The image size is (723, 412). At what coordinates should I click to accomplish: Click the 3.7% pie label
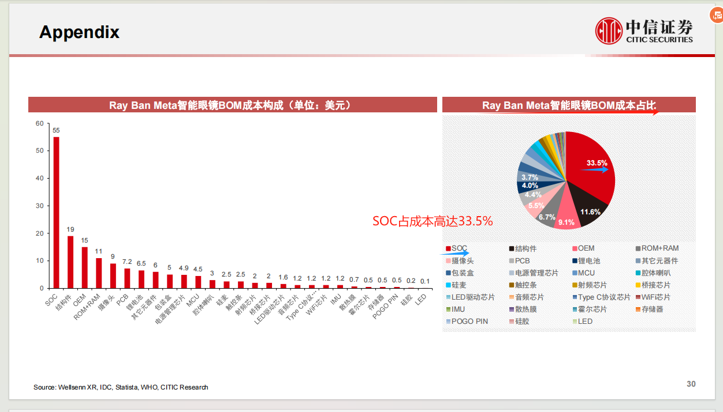tap(530, 177)
